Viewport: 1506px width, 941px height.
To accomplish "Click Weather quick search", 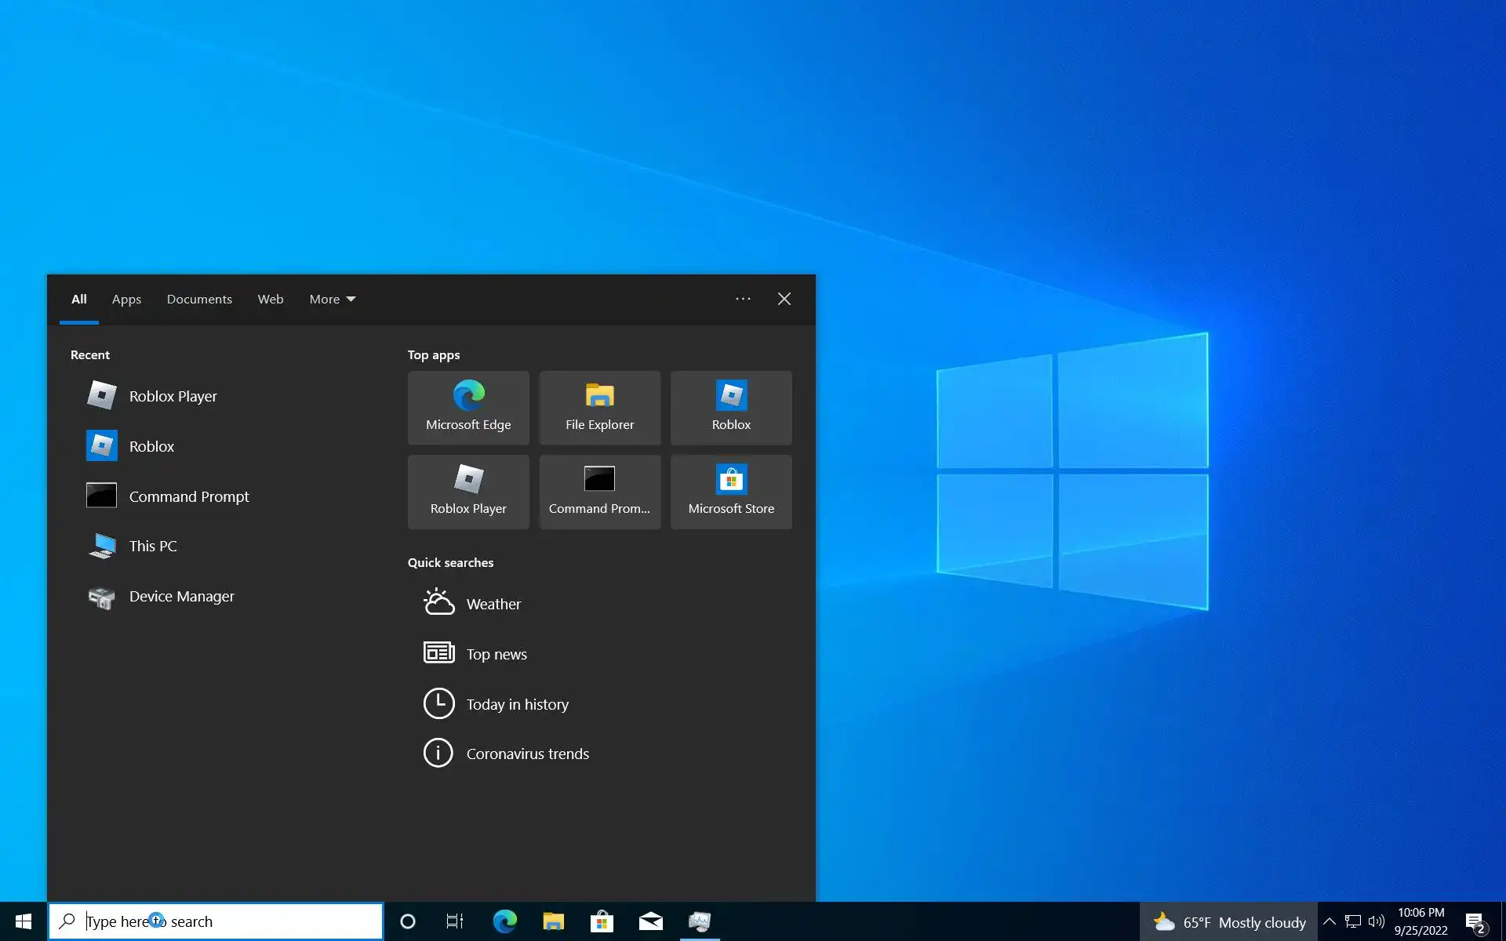I will pos(493,605).
